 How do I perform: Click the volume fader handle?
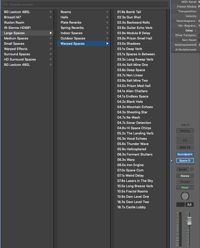[x=189, y=221]
